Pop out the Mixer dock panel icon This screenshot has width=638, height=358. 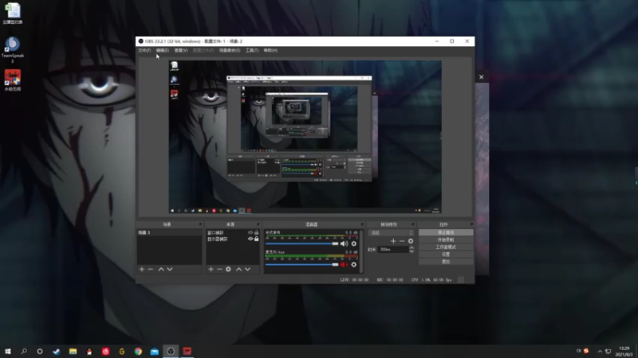[x=362, y=224]
